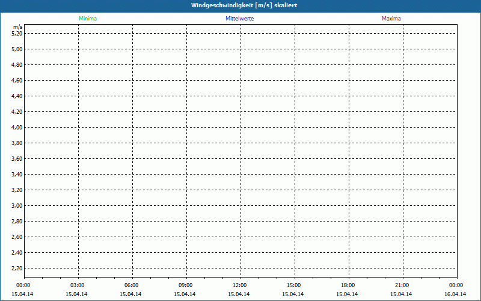Screen dimensions: 481x301
Task: Click the 4,40 y-axis value
Action: coord(17,96)
